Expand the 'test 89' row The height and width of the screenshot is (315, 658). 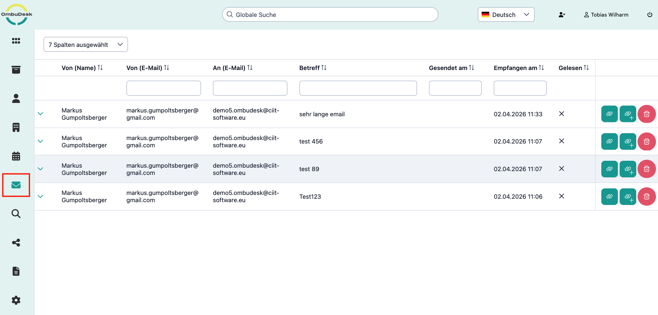click(40, 169)
